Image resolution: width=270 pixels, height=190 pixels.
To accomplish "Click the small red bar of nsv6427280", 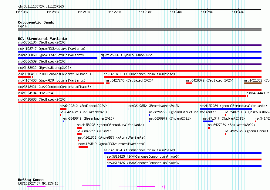I will click(x=209, y=128).
